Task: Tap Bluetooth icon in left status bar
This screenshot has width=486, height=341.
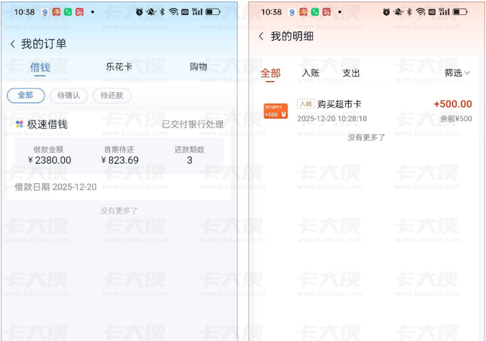Action: [162, 12]
